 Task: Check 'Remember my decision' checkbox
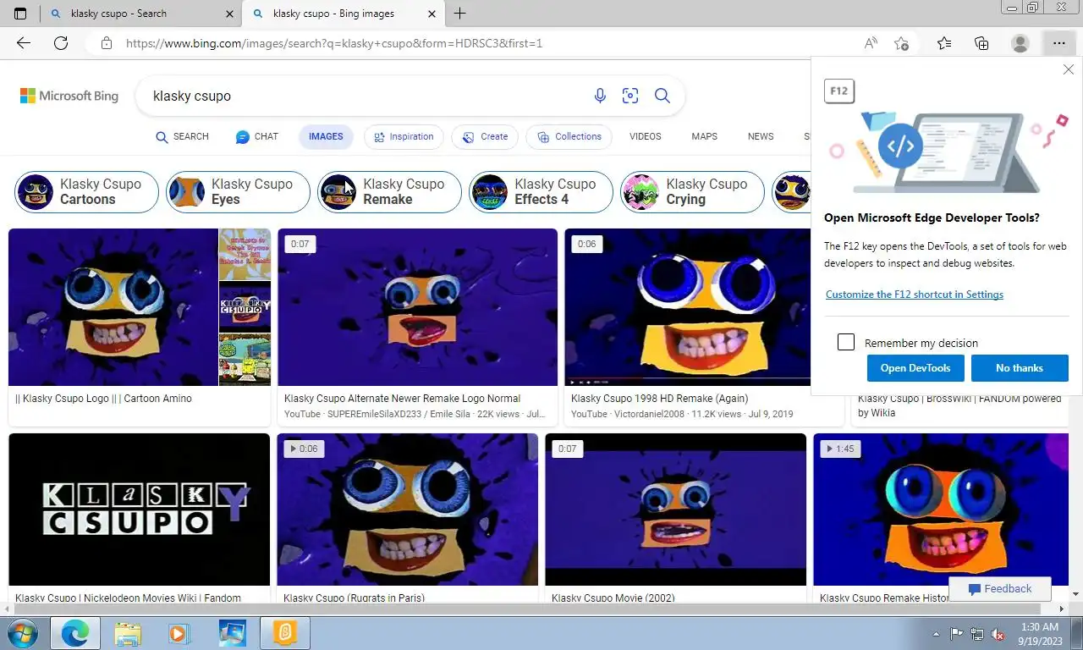tap(846, 342)
